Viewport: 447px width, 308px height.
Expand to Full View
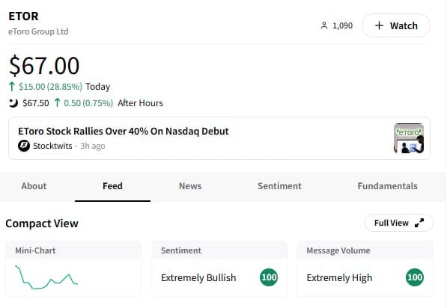coord(399,223)
